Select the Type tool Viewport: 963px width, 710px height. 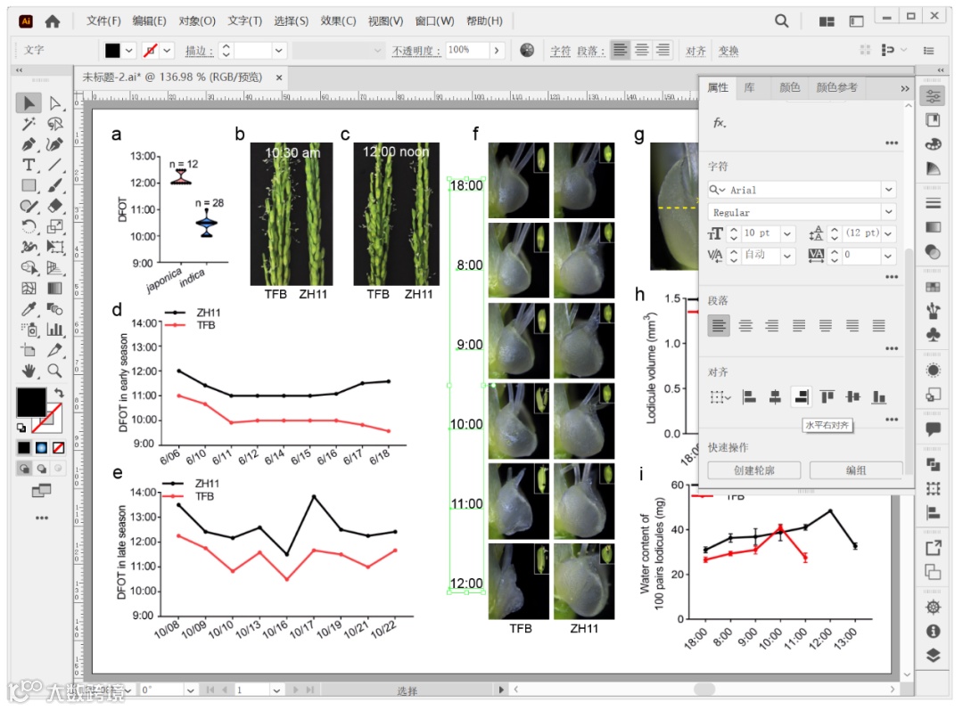click(x=29, y=165)
